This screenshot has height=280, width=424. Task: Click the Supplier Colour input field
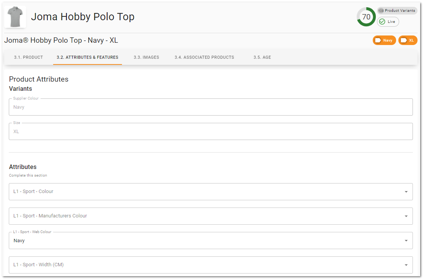pos(211,107)
